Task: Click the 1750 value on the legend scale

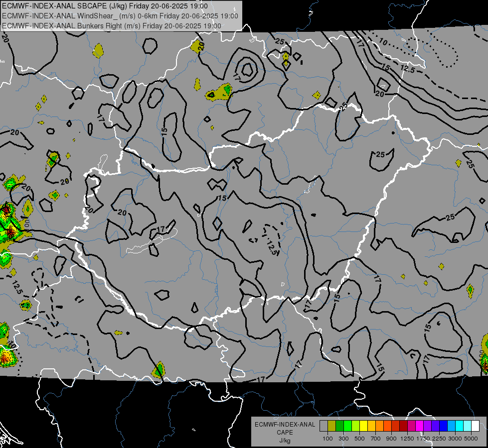Action: pyautogui.click(x=423, y=439)
